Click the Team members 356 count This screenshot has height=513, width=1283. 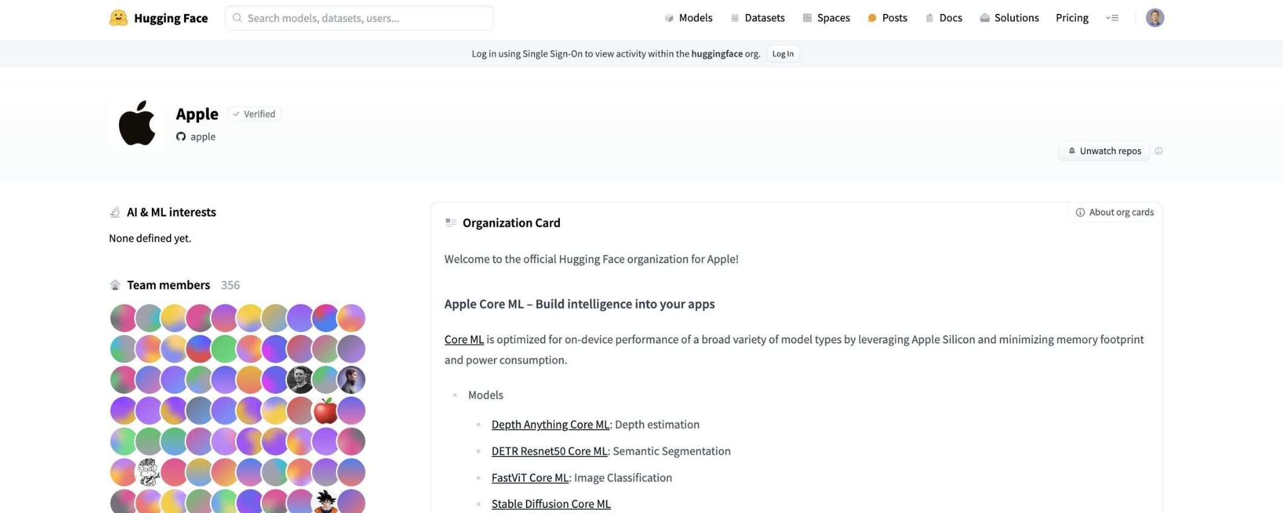coord(230,285)
